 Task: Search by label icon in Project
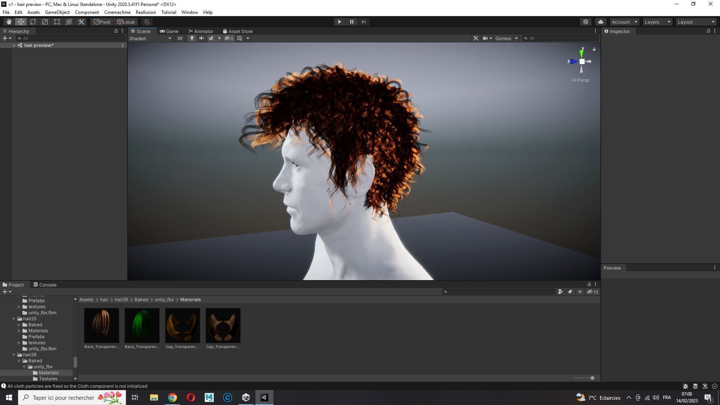(x=570, y=292)
